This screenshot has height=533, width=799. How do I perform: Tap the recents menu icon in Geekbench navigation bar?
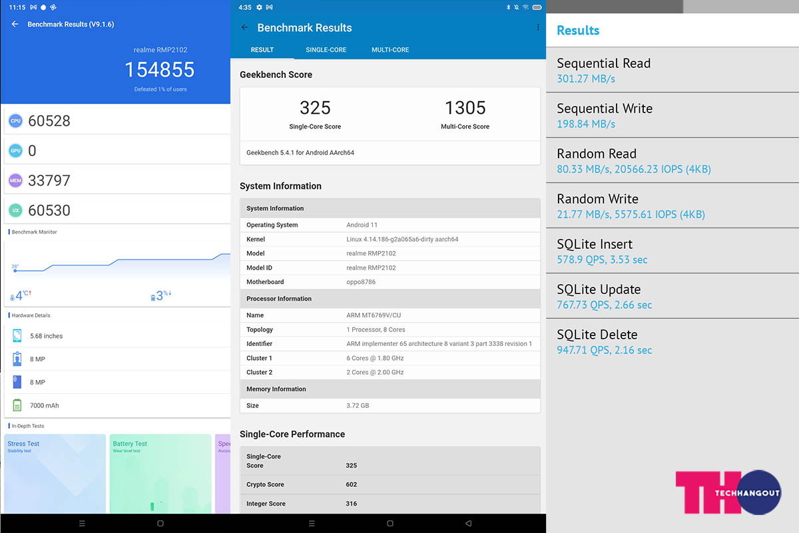[312, 524]
